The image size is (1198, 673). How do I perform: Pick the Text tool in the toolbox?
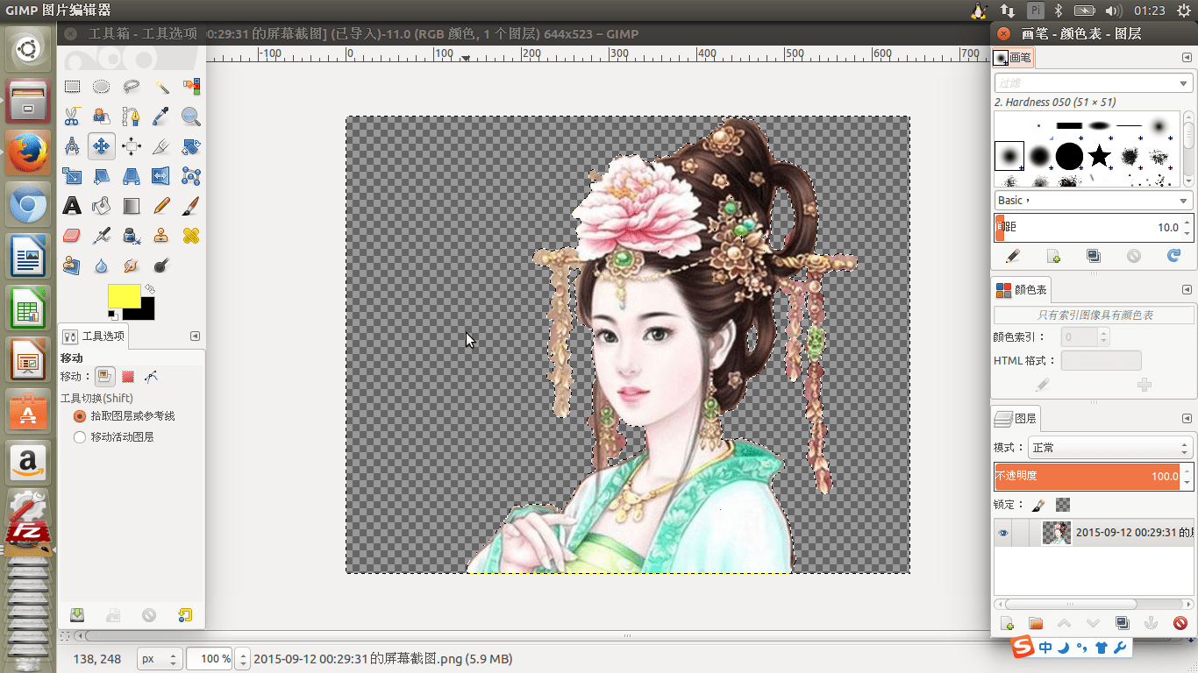coord(72,206)
